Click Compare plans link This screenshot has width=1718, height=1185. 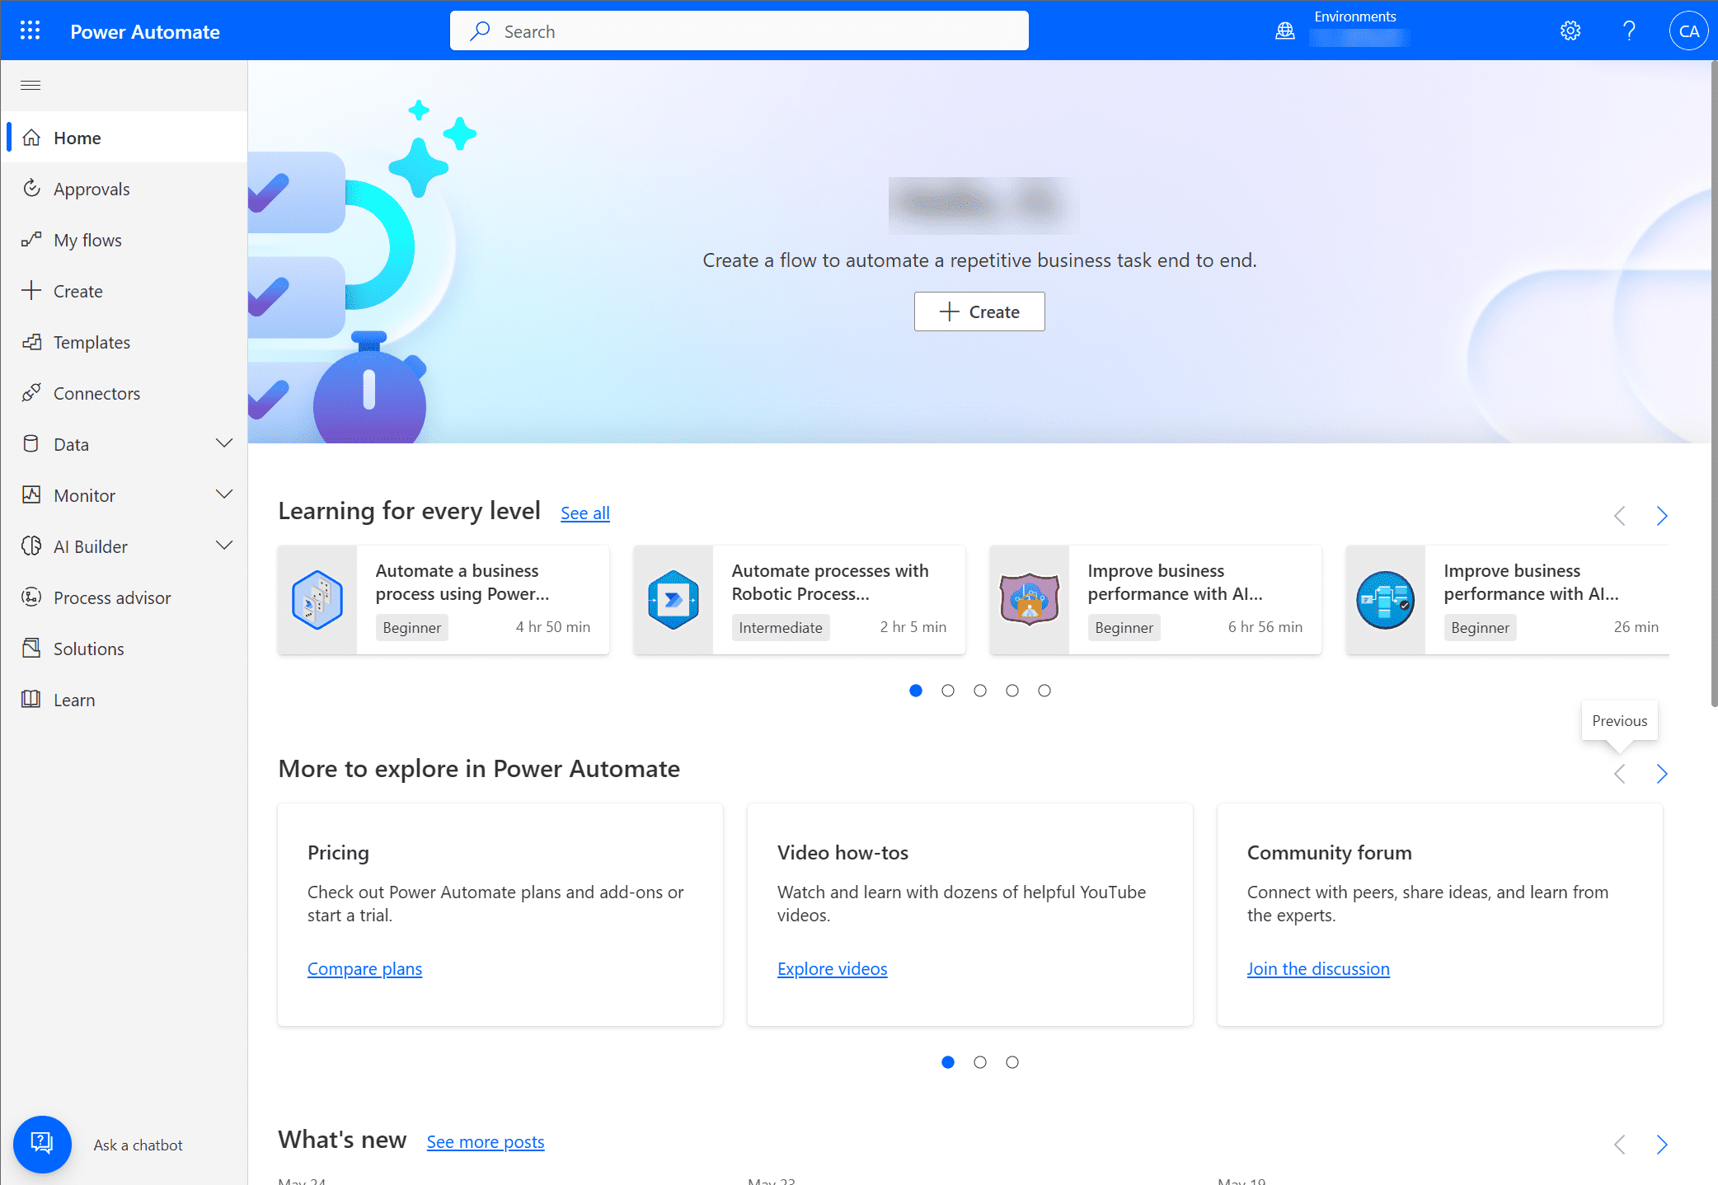[x=364, y=967]
